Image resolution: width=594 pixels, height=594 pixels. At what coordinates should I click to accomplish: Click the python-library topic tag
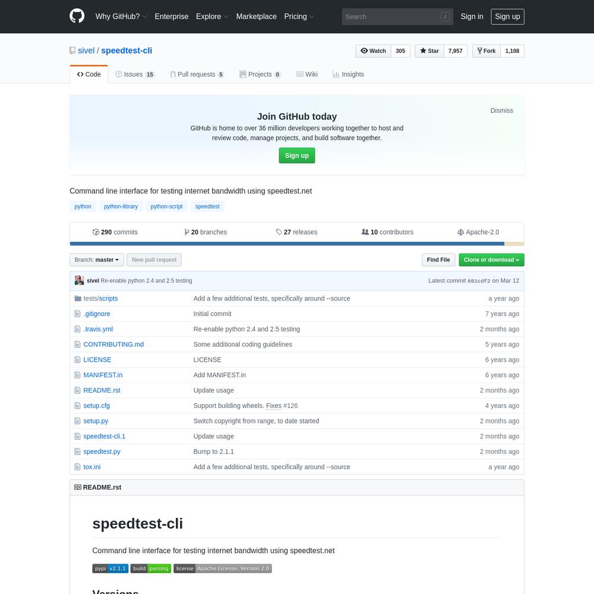(121, 207)
